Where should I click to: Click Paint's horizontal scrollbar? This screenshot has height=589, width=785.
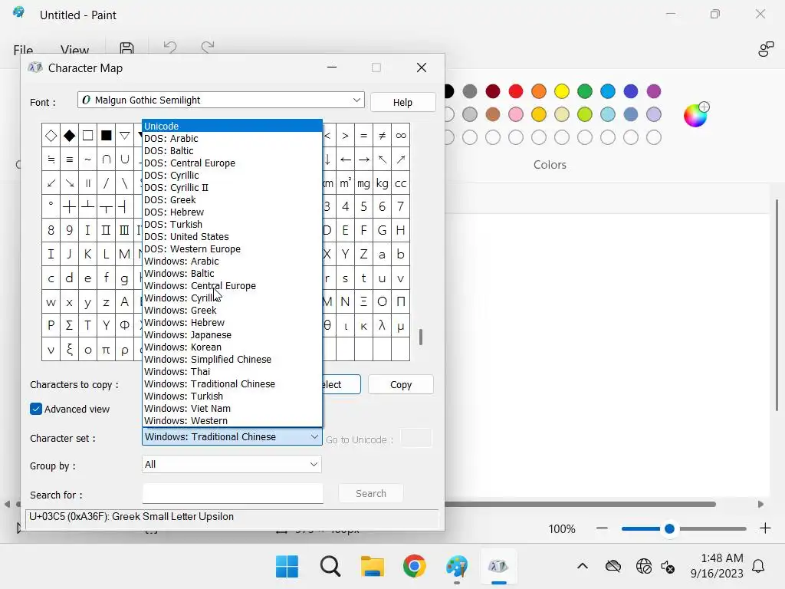point(580,504)
